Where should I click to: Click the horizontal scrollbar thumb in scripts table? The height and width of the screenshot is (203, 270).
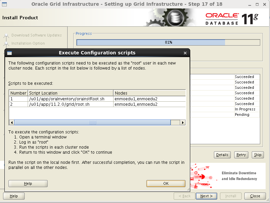point(93,123)
